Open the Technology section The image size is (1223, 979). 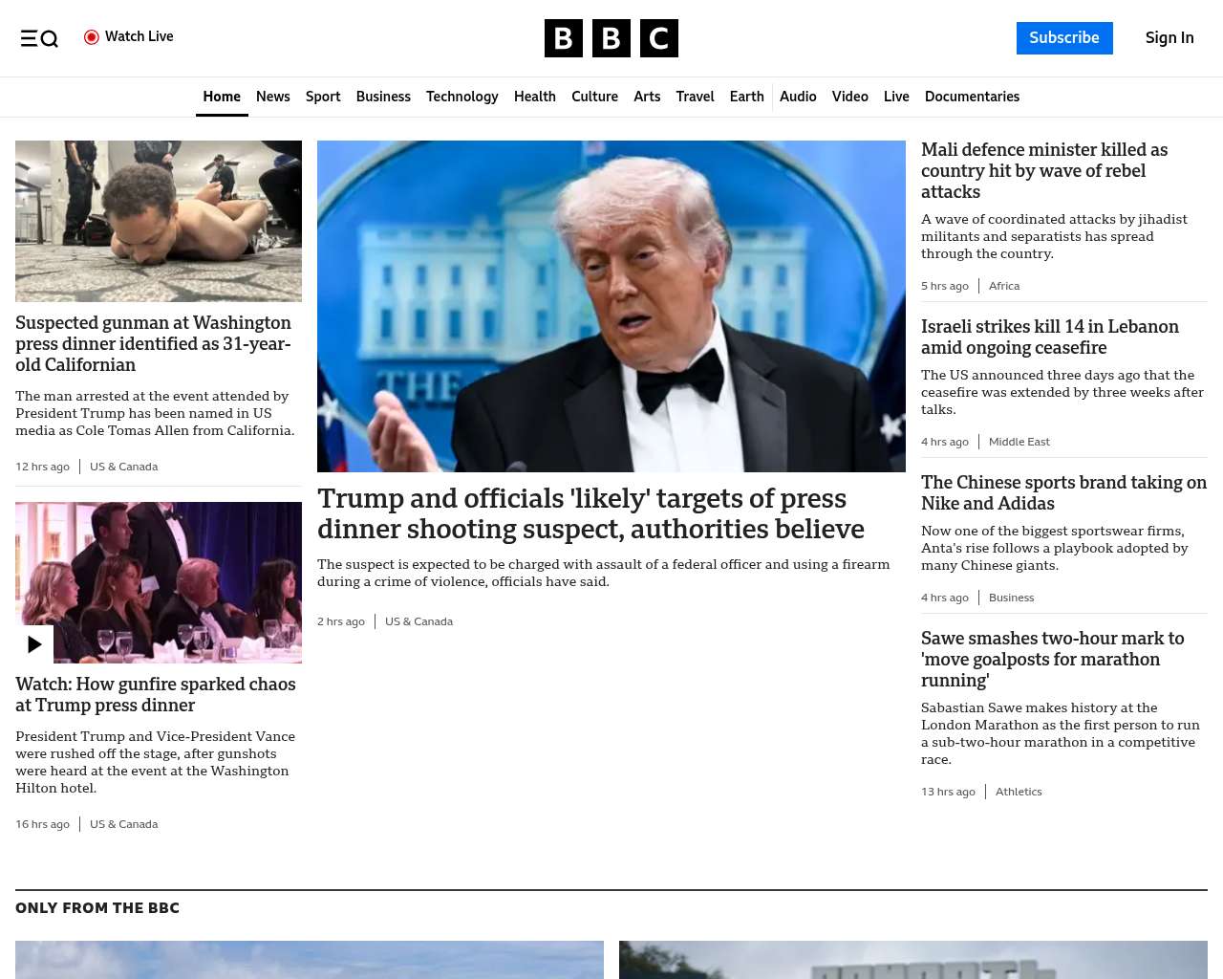(x=461, y=97)
